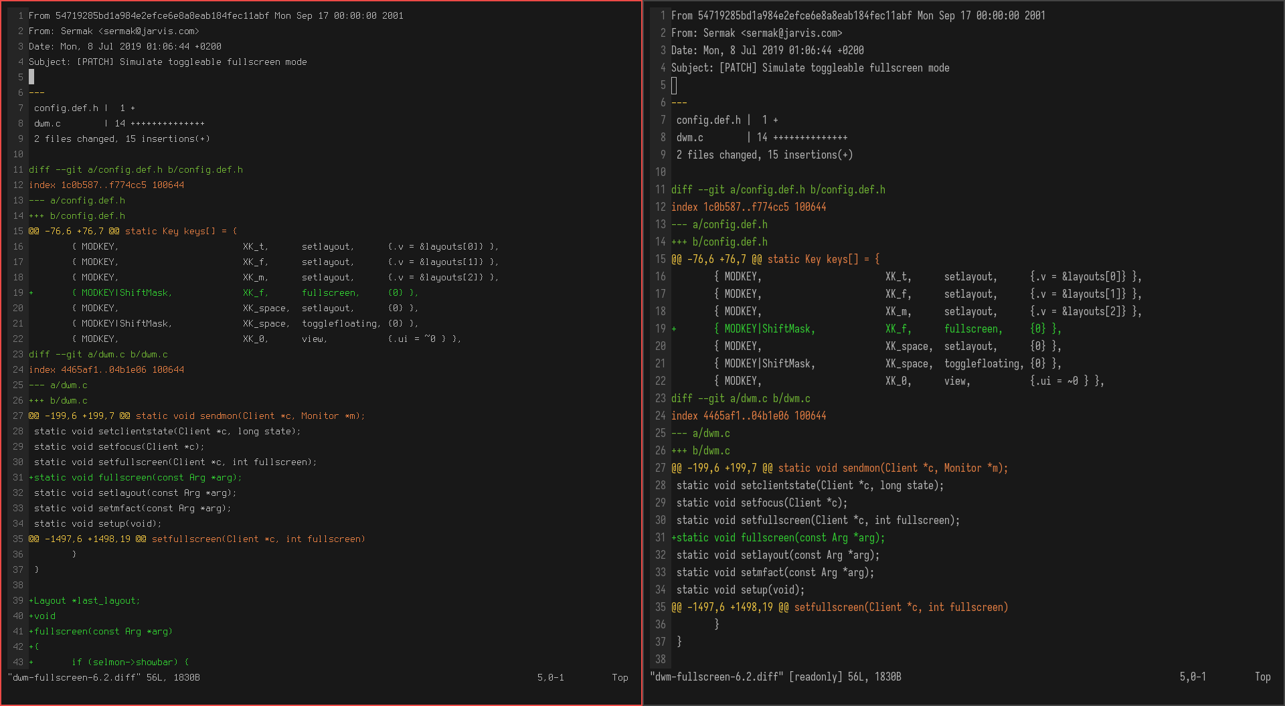
Task: Click green "MODKEY|ShiftMask," on line 19, left window
Action: tap(126, 292)
